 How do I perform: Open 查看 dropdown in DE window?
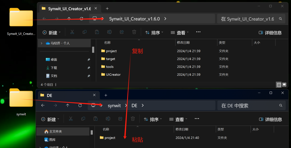click(x=178, y=119)
